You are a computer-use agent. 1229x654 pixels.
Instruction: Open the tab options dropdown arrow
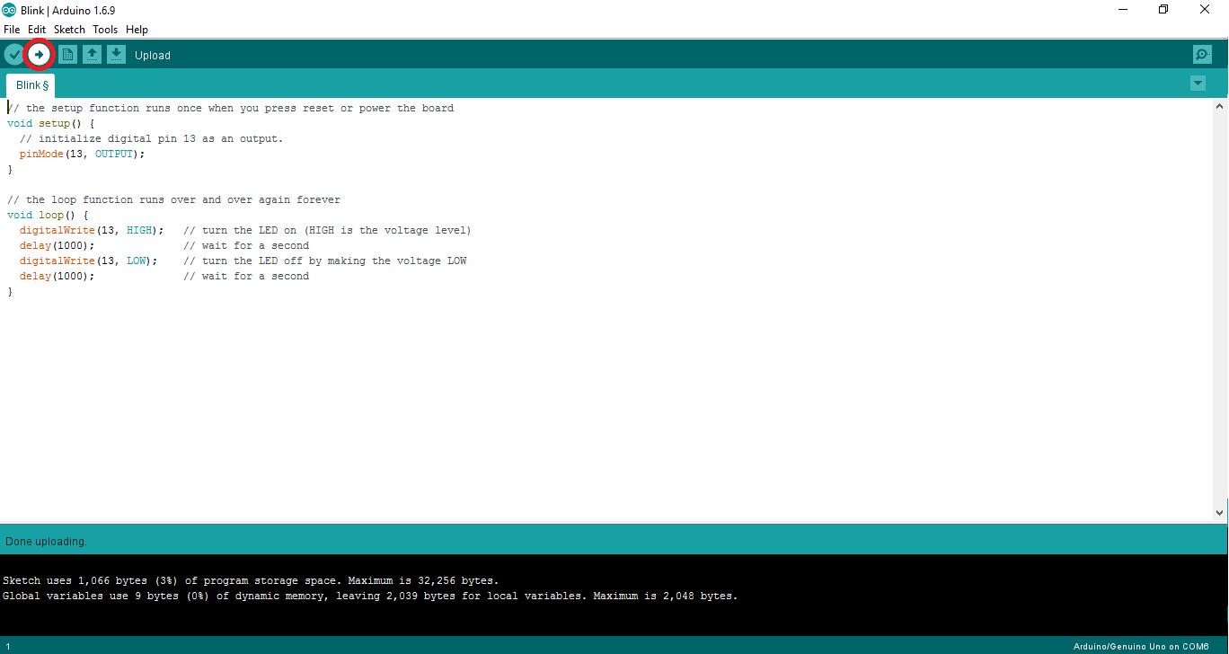click(1198, 82)
